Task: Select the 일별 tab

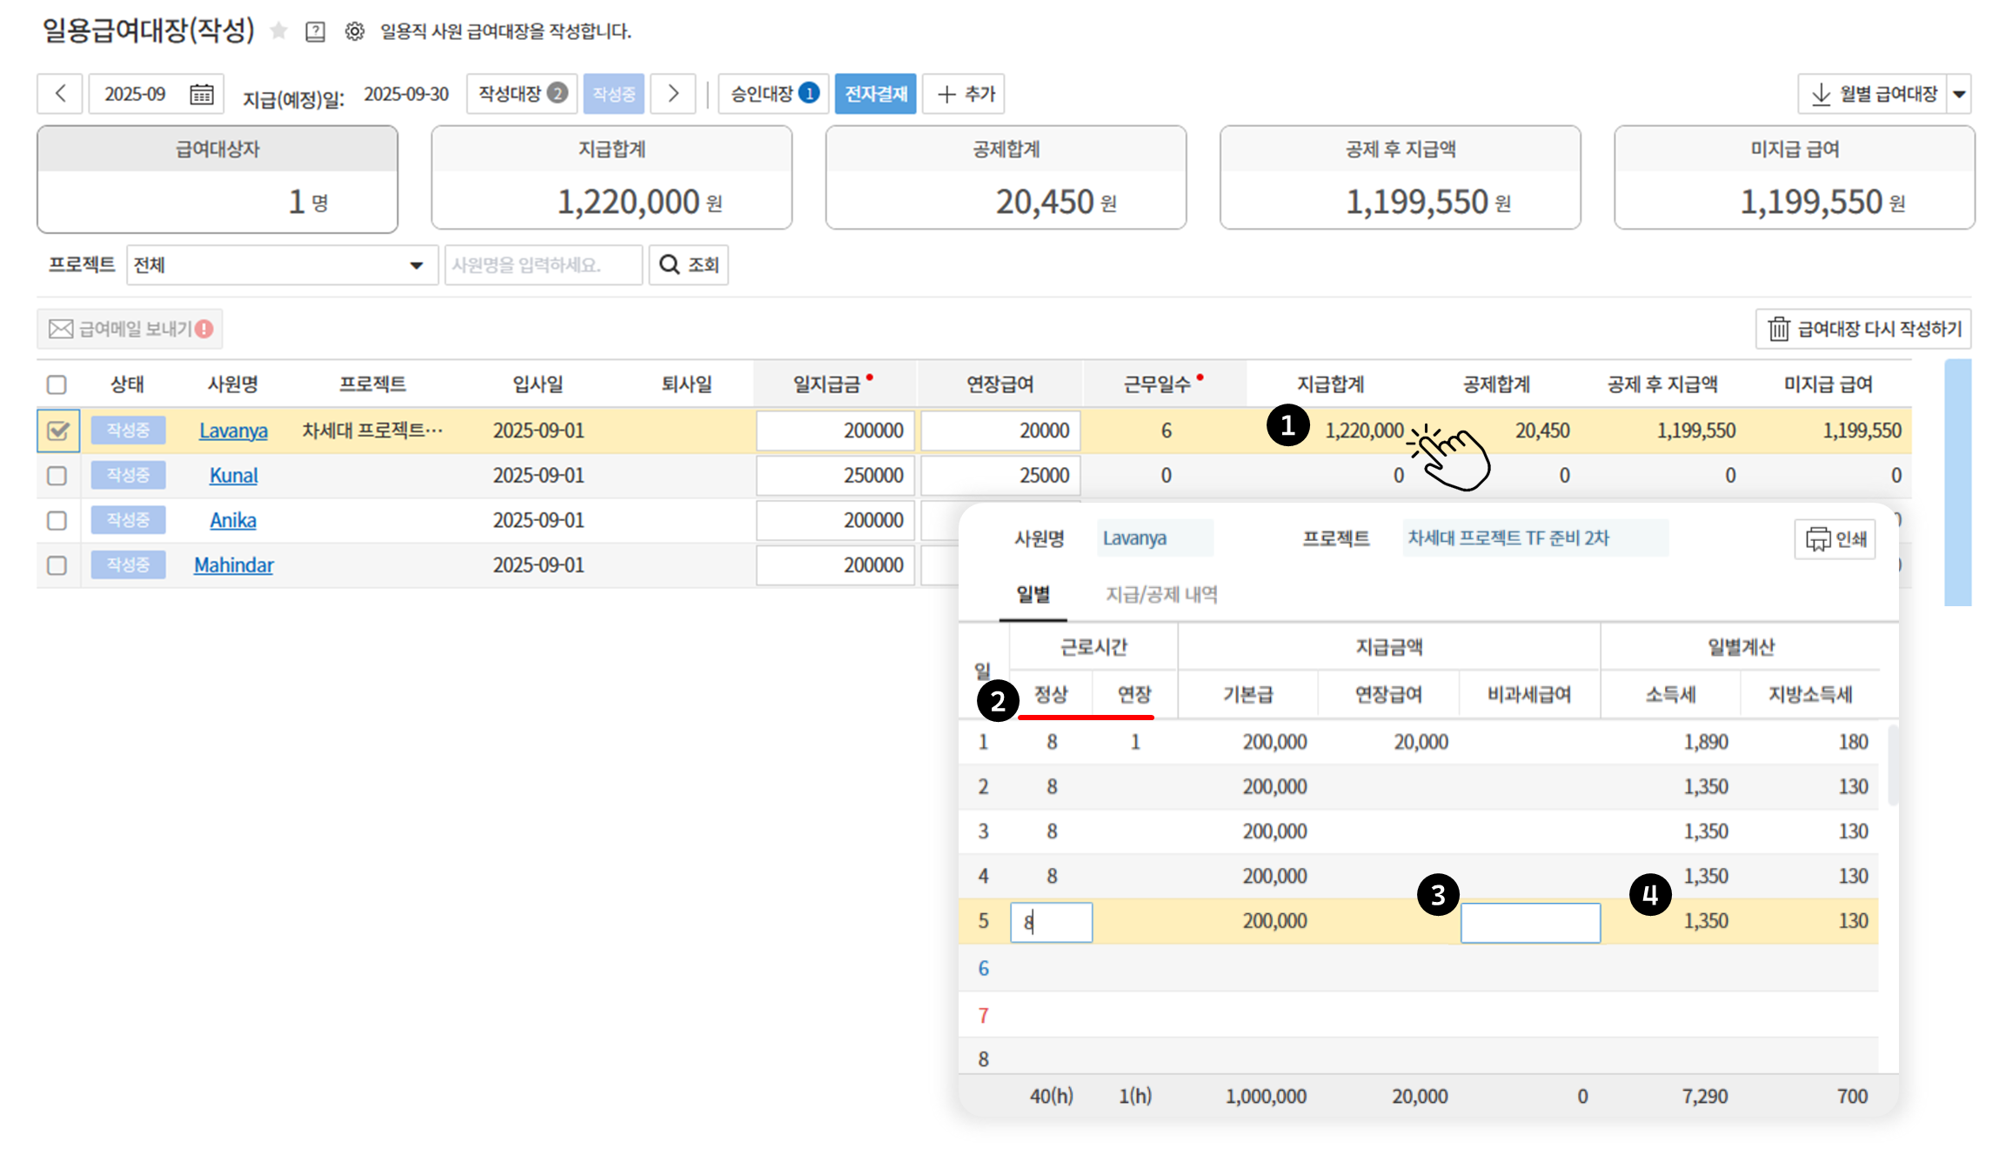Action: 1033,595
